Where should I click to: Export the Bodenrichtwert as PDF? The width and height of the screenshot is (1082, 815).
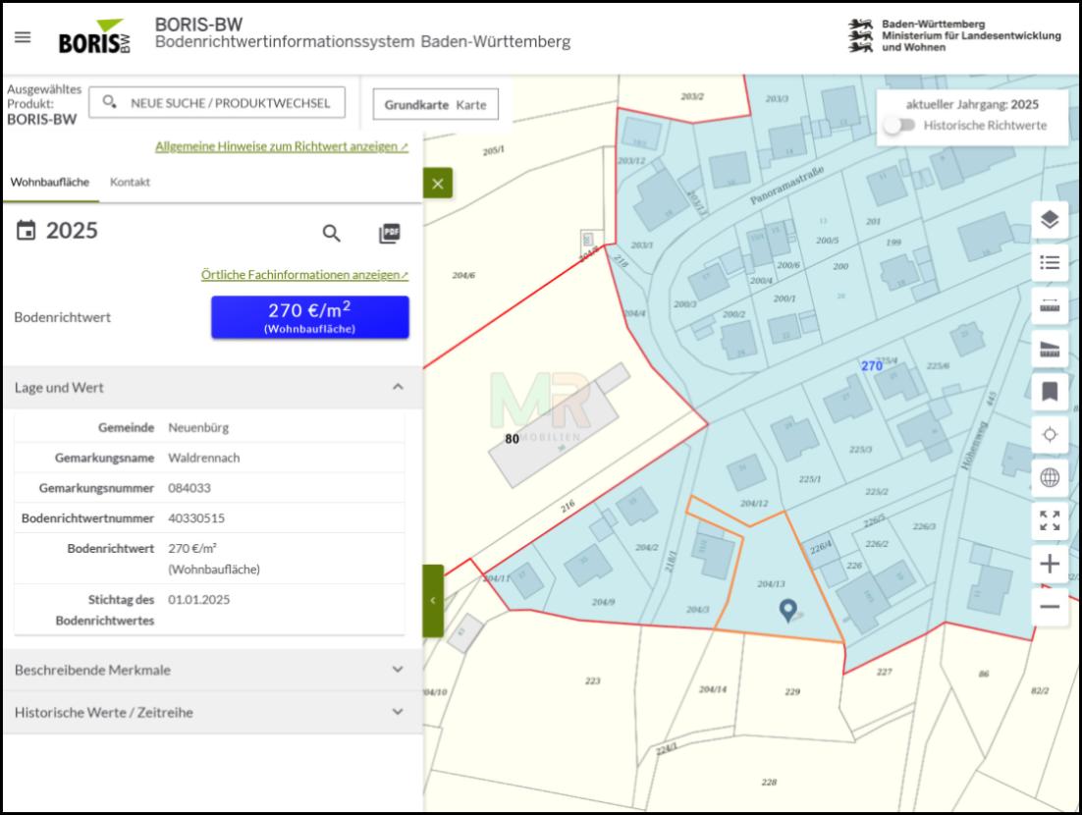coord(390,234)
